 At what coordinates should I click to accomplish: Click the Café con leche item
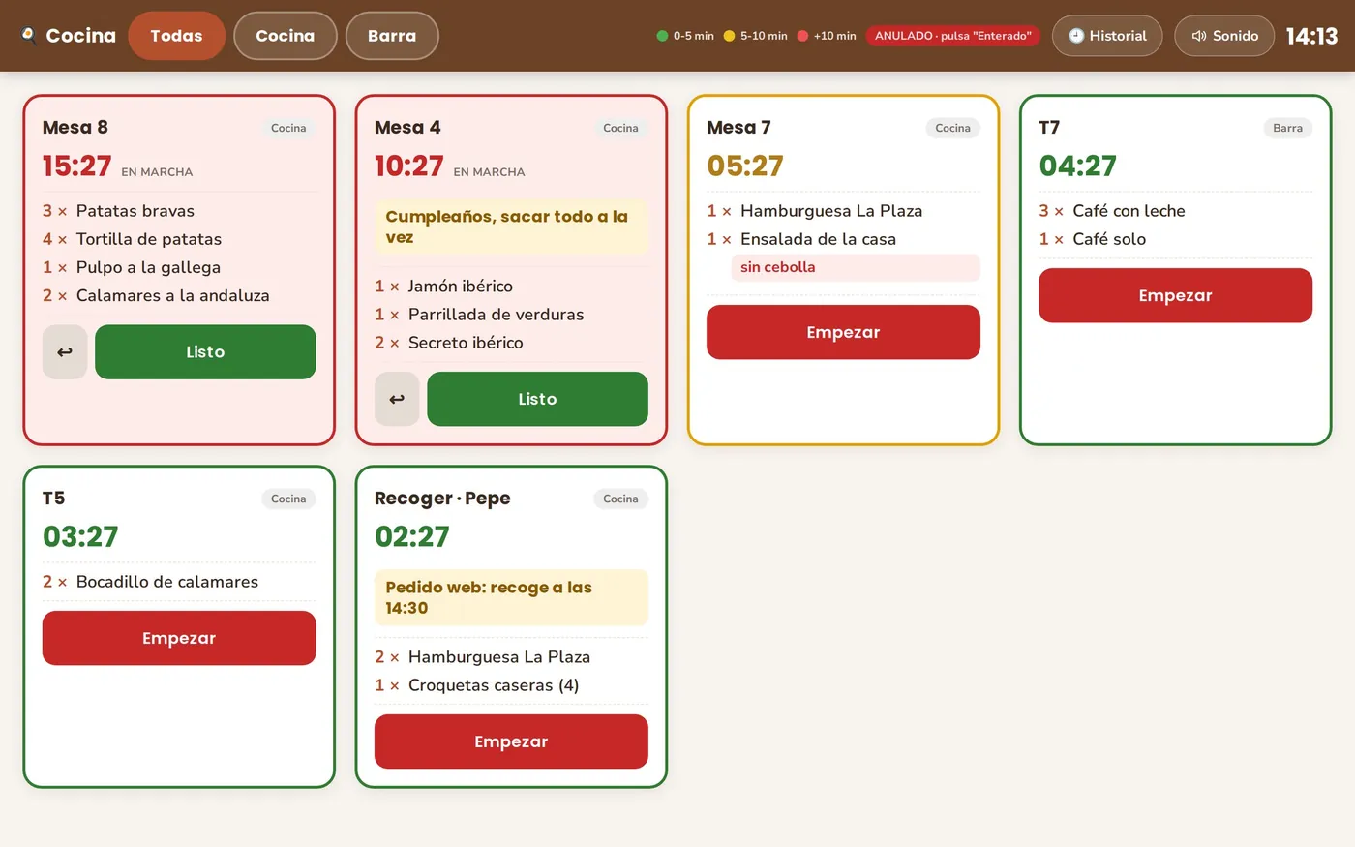pyautogui.click(x=1175, y=211)
